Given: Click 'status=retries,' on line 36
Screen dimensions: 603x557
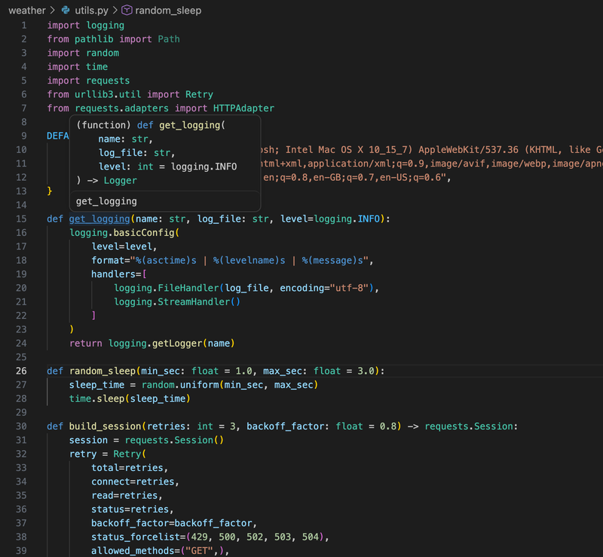Looking at the screenshot, I should (133, 510).
